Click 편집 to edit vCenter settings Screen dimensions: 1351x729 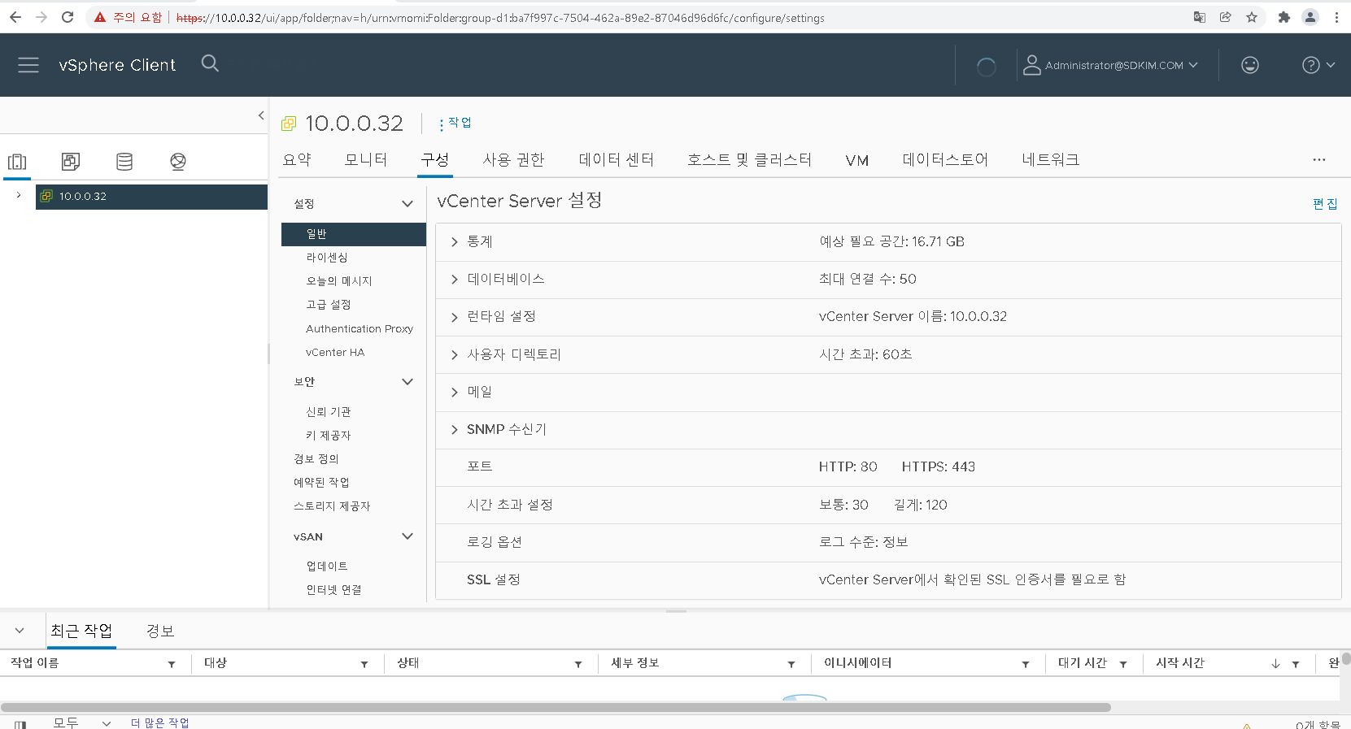pos(1325,203)
